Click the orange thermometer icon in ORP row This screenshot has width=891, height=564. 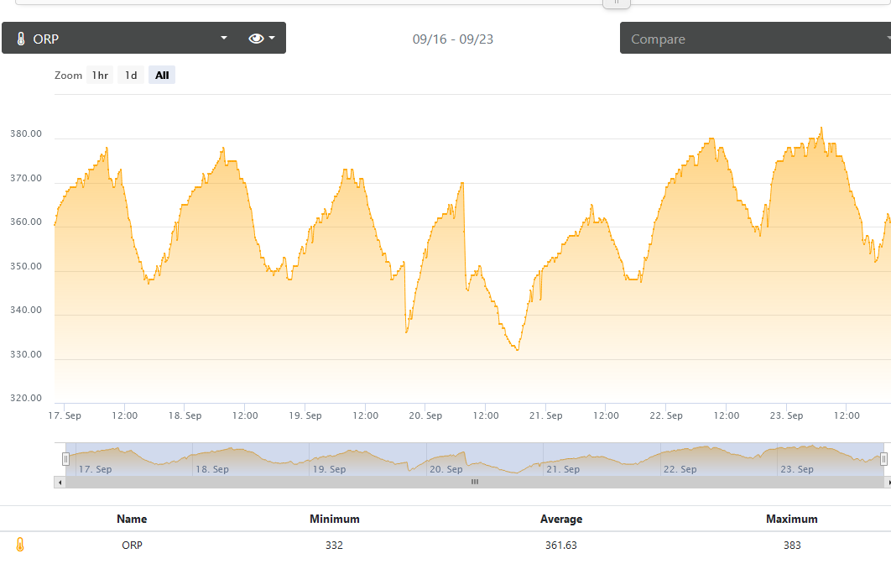pos(20,545)
